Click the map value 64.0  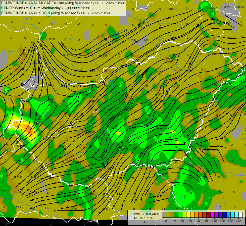51,85
